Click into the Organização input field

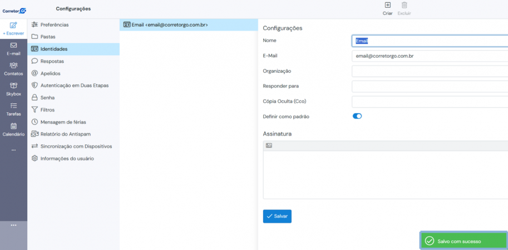tap(430, 71)
